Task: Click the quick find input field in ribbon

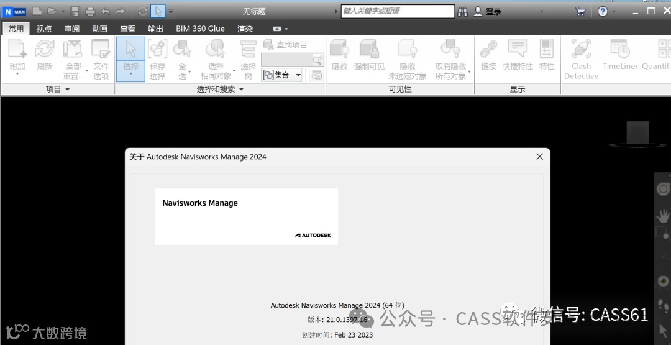Action: pyautogui.click(x=287, y=60)
